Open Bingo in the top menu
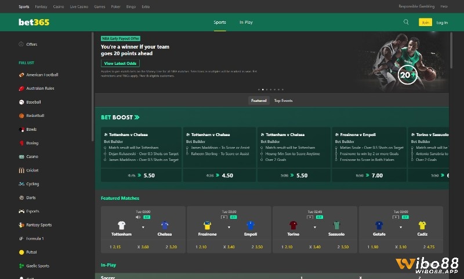The width and height of the screenshot is (464, 279). 131,6
